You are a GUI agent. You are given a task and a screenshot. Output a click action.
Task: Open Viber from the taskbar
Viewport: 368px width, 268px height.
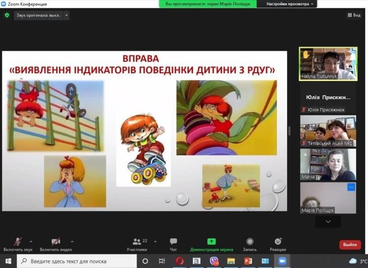214,261
